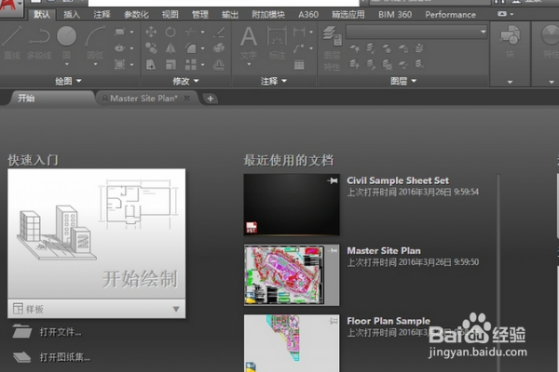The image size is (559, 372).
Task: Select the Offset tool
Action: 218,64
